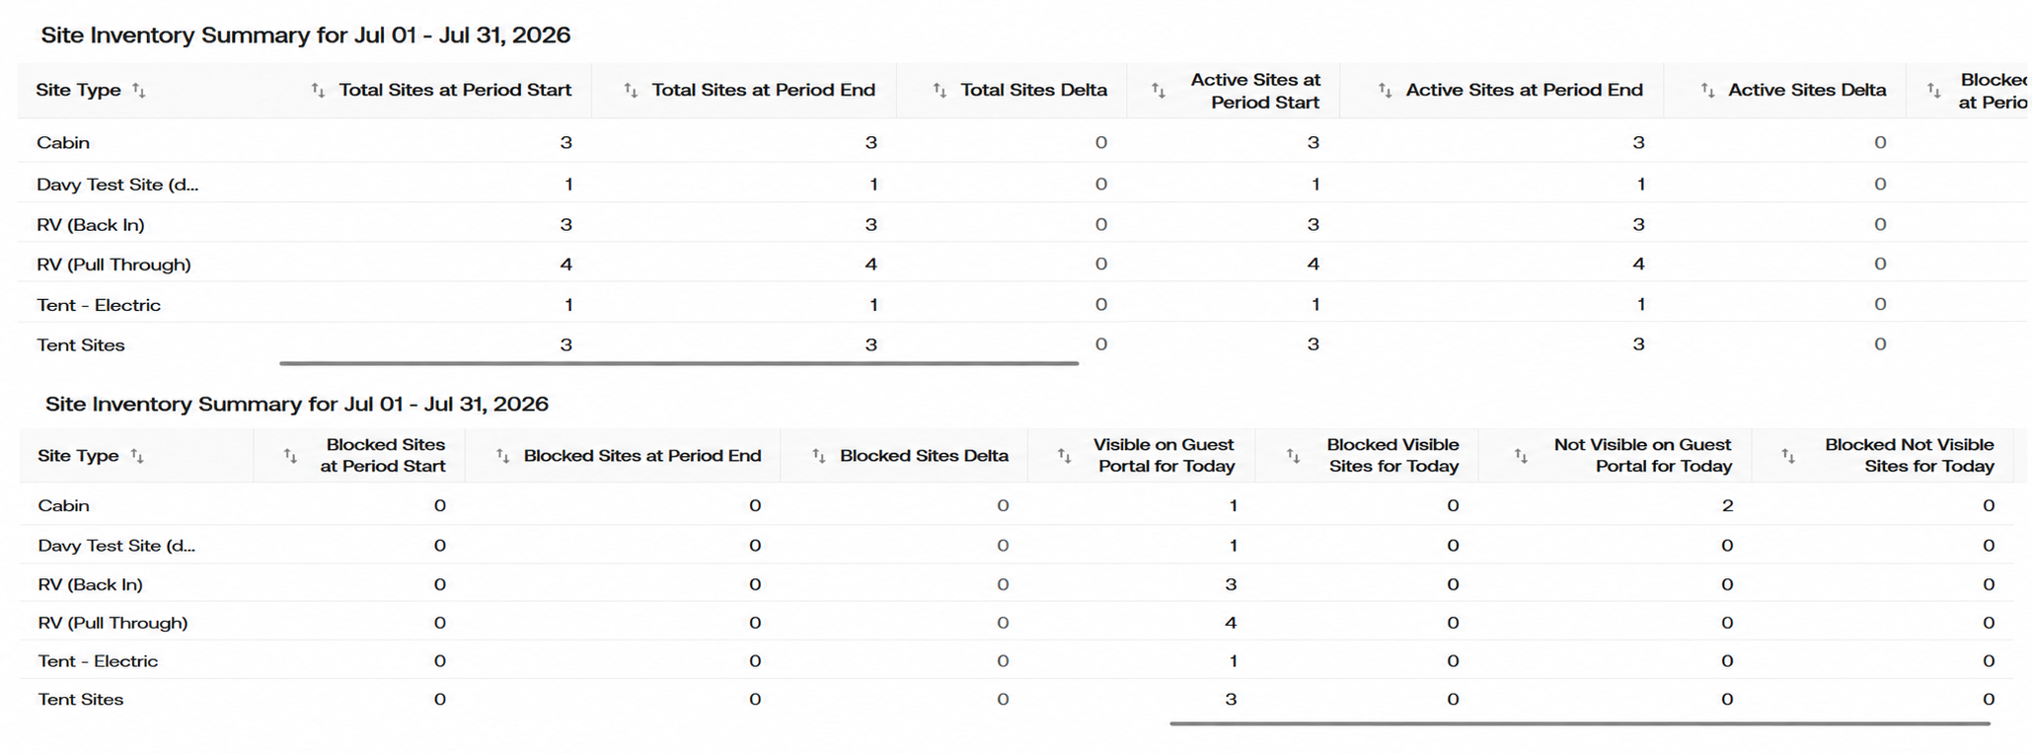
Task: Sort Blocked Not Visible Sites for Today
Action: coord(1788,456)
